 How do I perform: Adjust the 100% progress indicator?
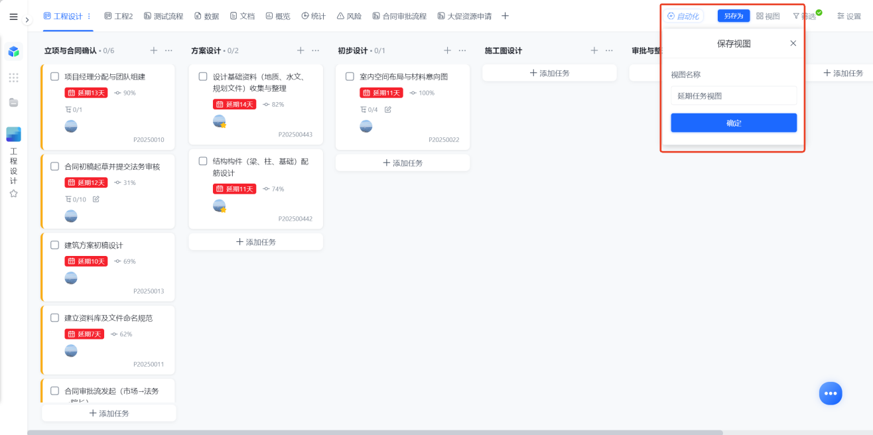coord(422,93)
